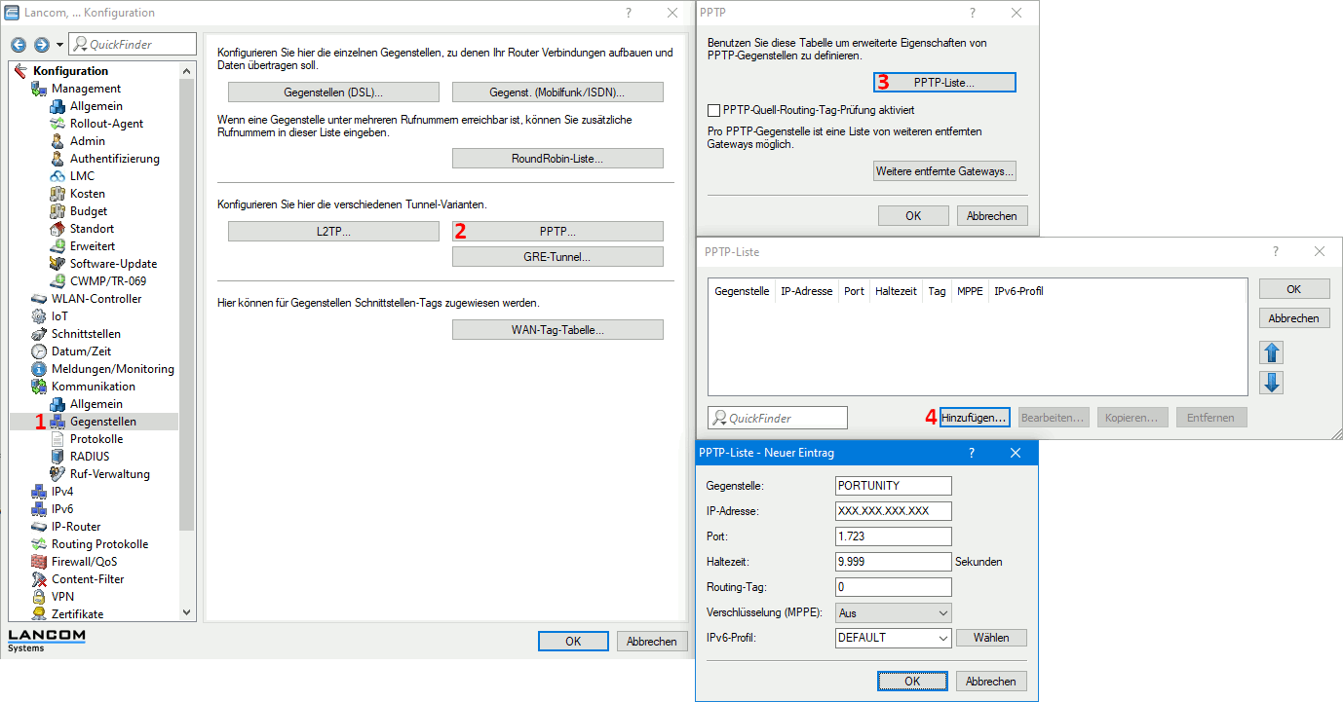Click the PPTP-Liste... button

943,83
